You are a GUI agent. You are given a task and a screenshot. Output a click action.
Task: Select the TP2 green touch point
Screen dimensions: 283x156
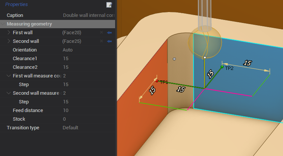(222, 67)
